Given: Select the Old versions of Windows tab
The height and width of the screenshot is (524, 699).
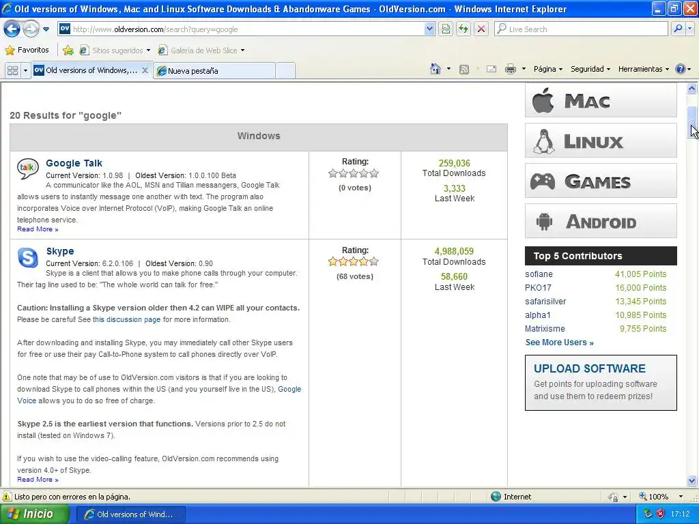Looking at the screenshot, I should point(85,70).
